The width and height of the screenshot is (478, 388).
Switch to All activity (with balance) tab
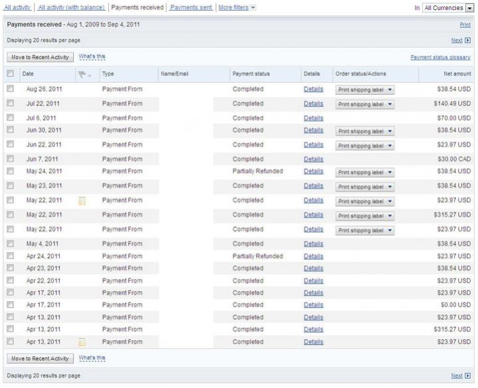coord(71,7)
